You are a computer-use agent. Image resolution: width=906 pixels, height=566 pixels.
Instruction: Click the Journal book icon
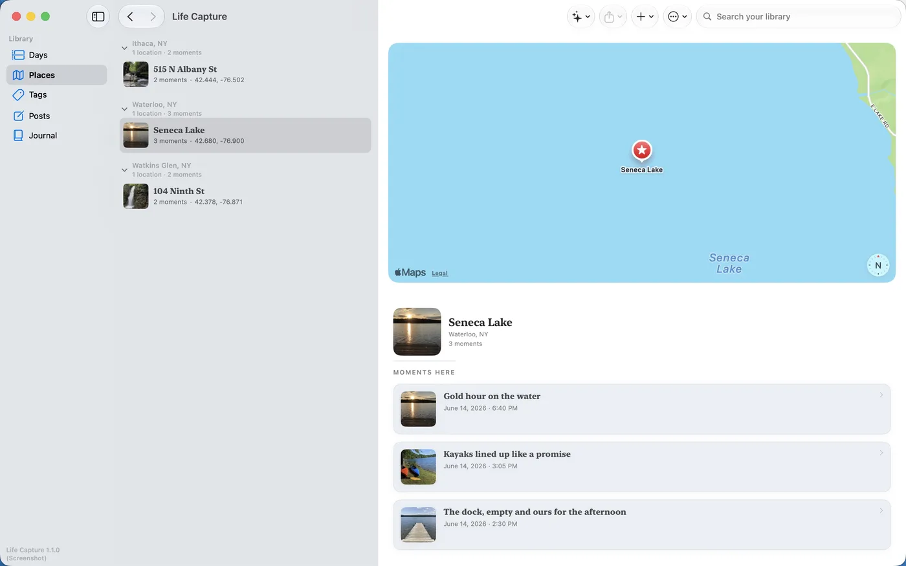coord(18,136)
